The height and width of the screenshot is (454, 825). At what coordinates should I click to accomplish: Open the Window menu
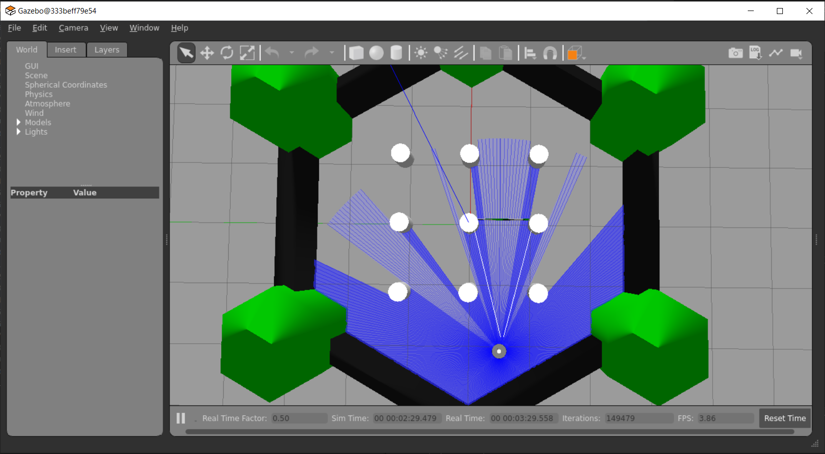144,28
